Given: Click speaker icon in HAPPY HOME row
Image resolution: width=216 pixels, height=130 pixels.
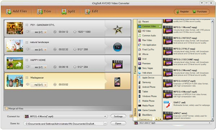Looking at the screenshot, I should 28,66.
